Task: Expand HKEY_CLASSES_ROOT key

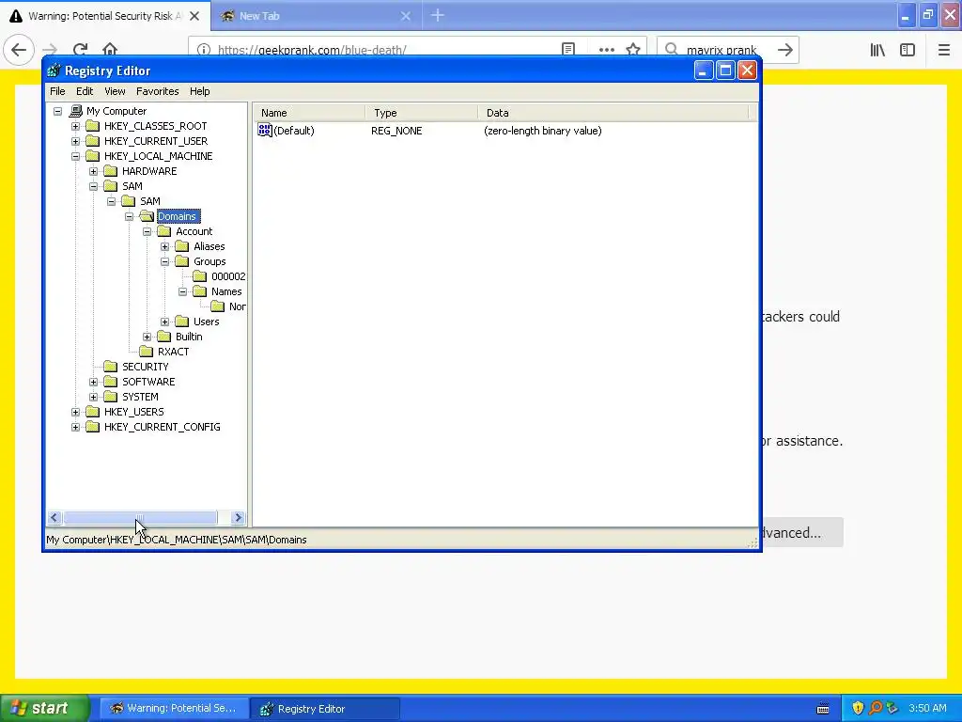Action: click(x=75, y=126)
